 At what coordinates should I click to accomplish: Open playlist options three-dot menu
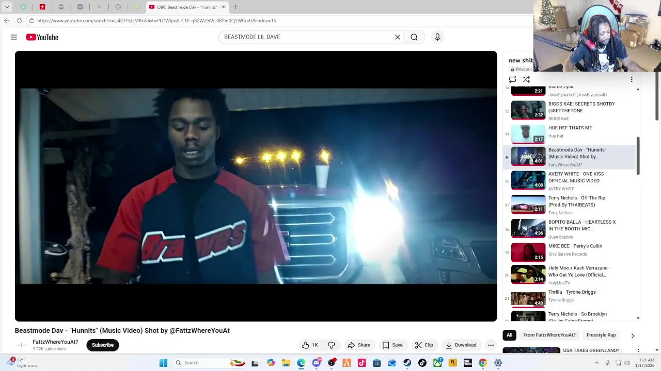[x=632, y=79]
